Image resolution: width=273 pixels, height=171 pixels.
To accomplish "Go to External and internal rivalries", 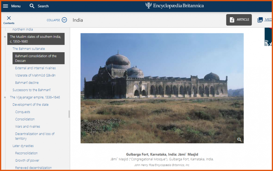I will pos(35,68).
